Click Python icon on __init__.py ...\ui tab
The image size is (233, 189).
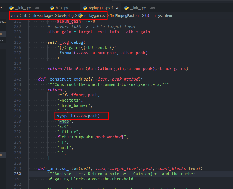tap(11, 8)
